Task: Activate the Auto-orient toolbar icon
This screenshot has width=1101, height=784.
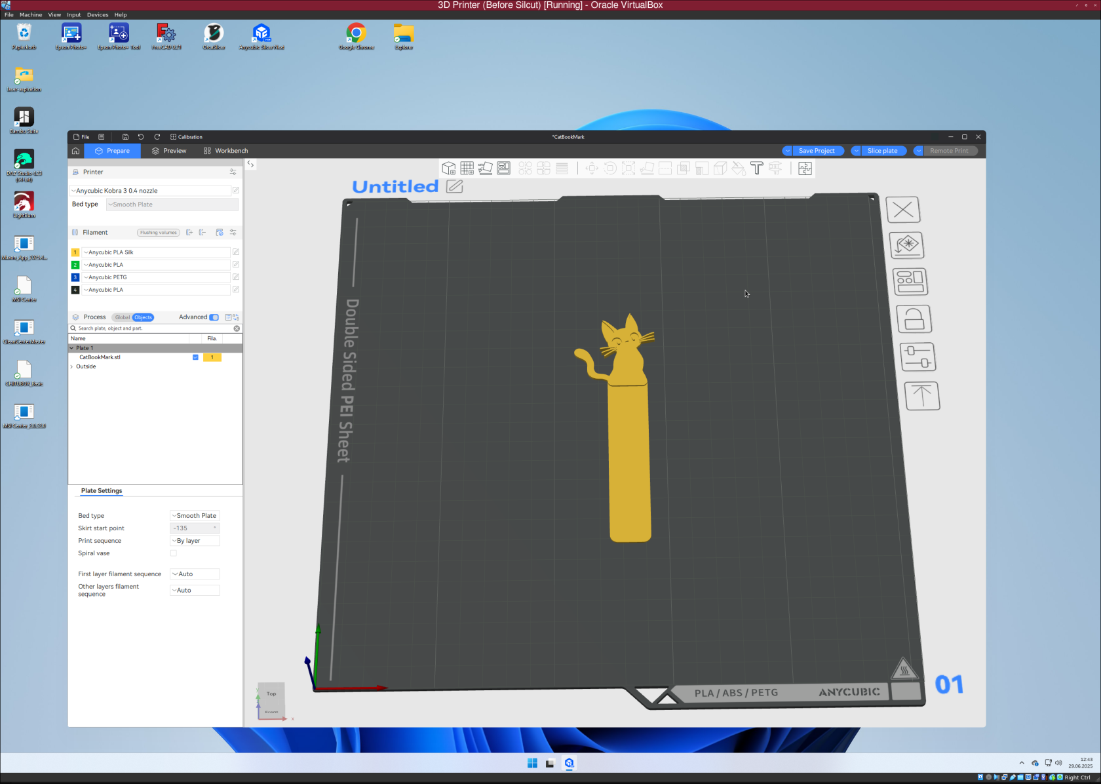Action: 486,168
